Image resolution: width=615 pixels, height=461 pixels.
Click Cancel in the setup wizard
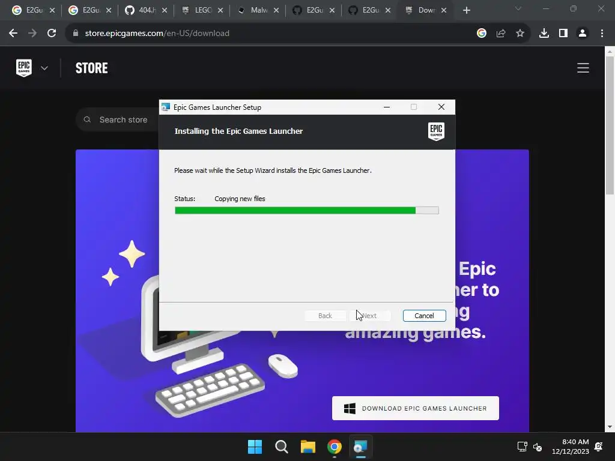point(425,316)
